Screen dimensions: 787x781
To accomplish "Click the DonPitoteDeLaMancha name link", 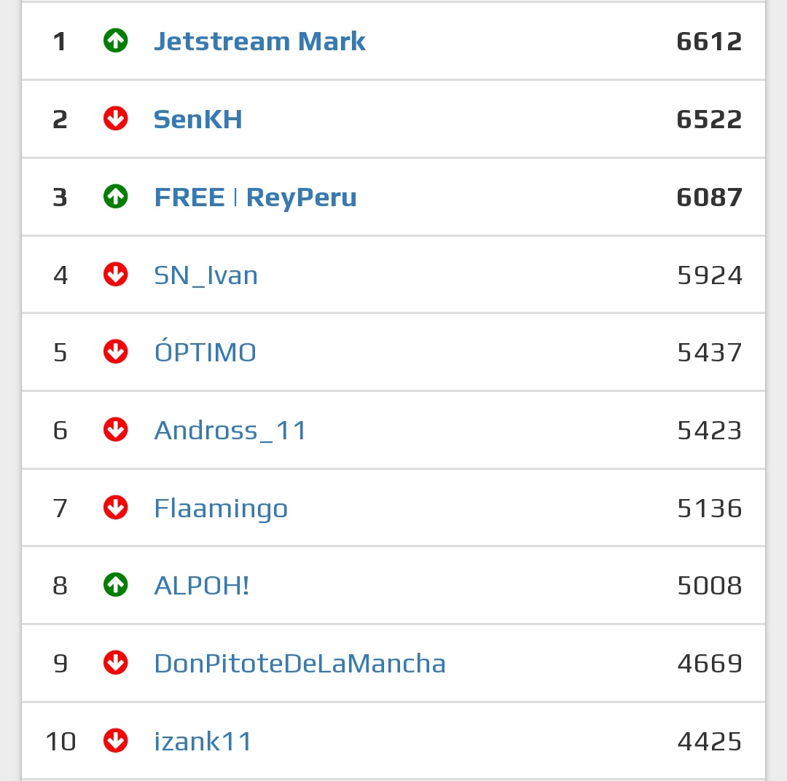I will (x=300, y=663).
